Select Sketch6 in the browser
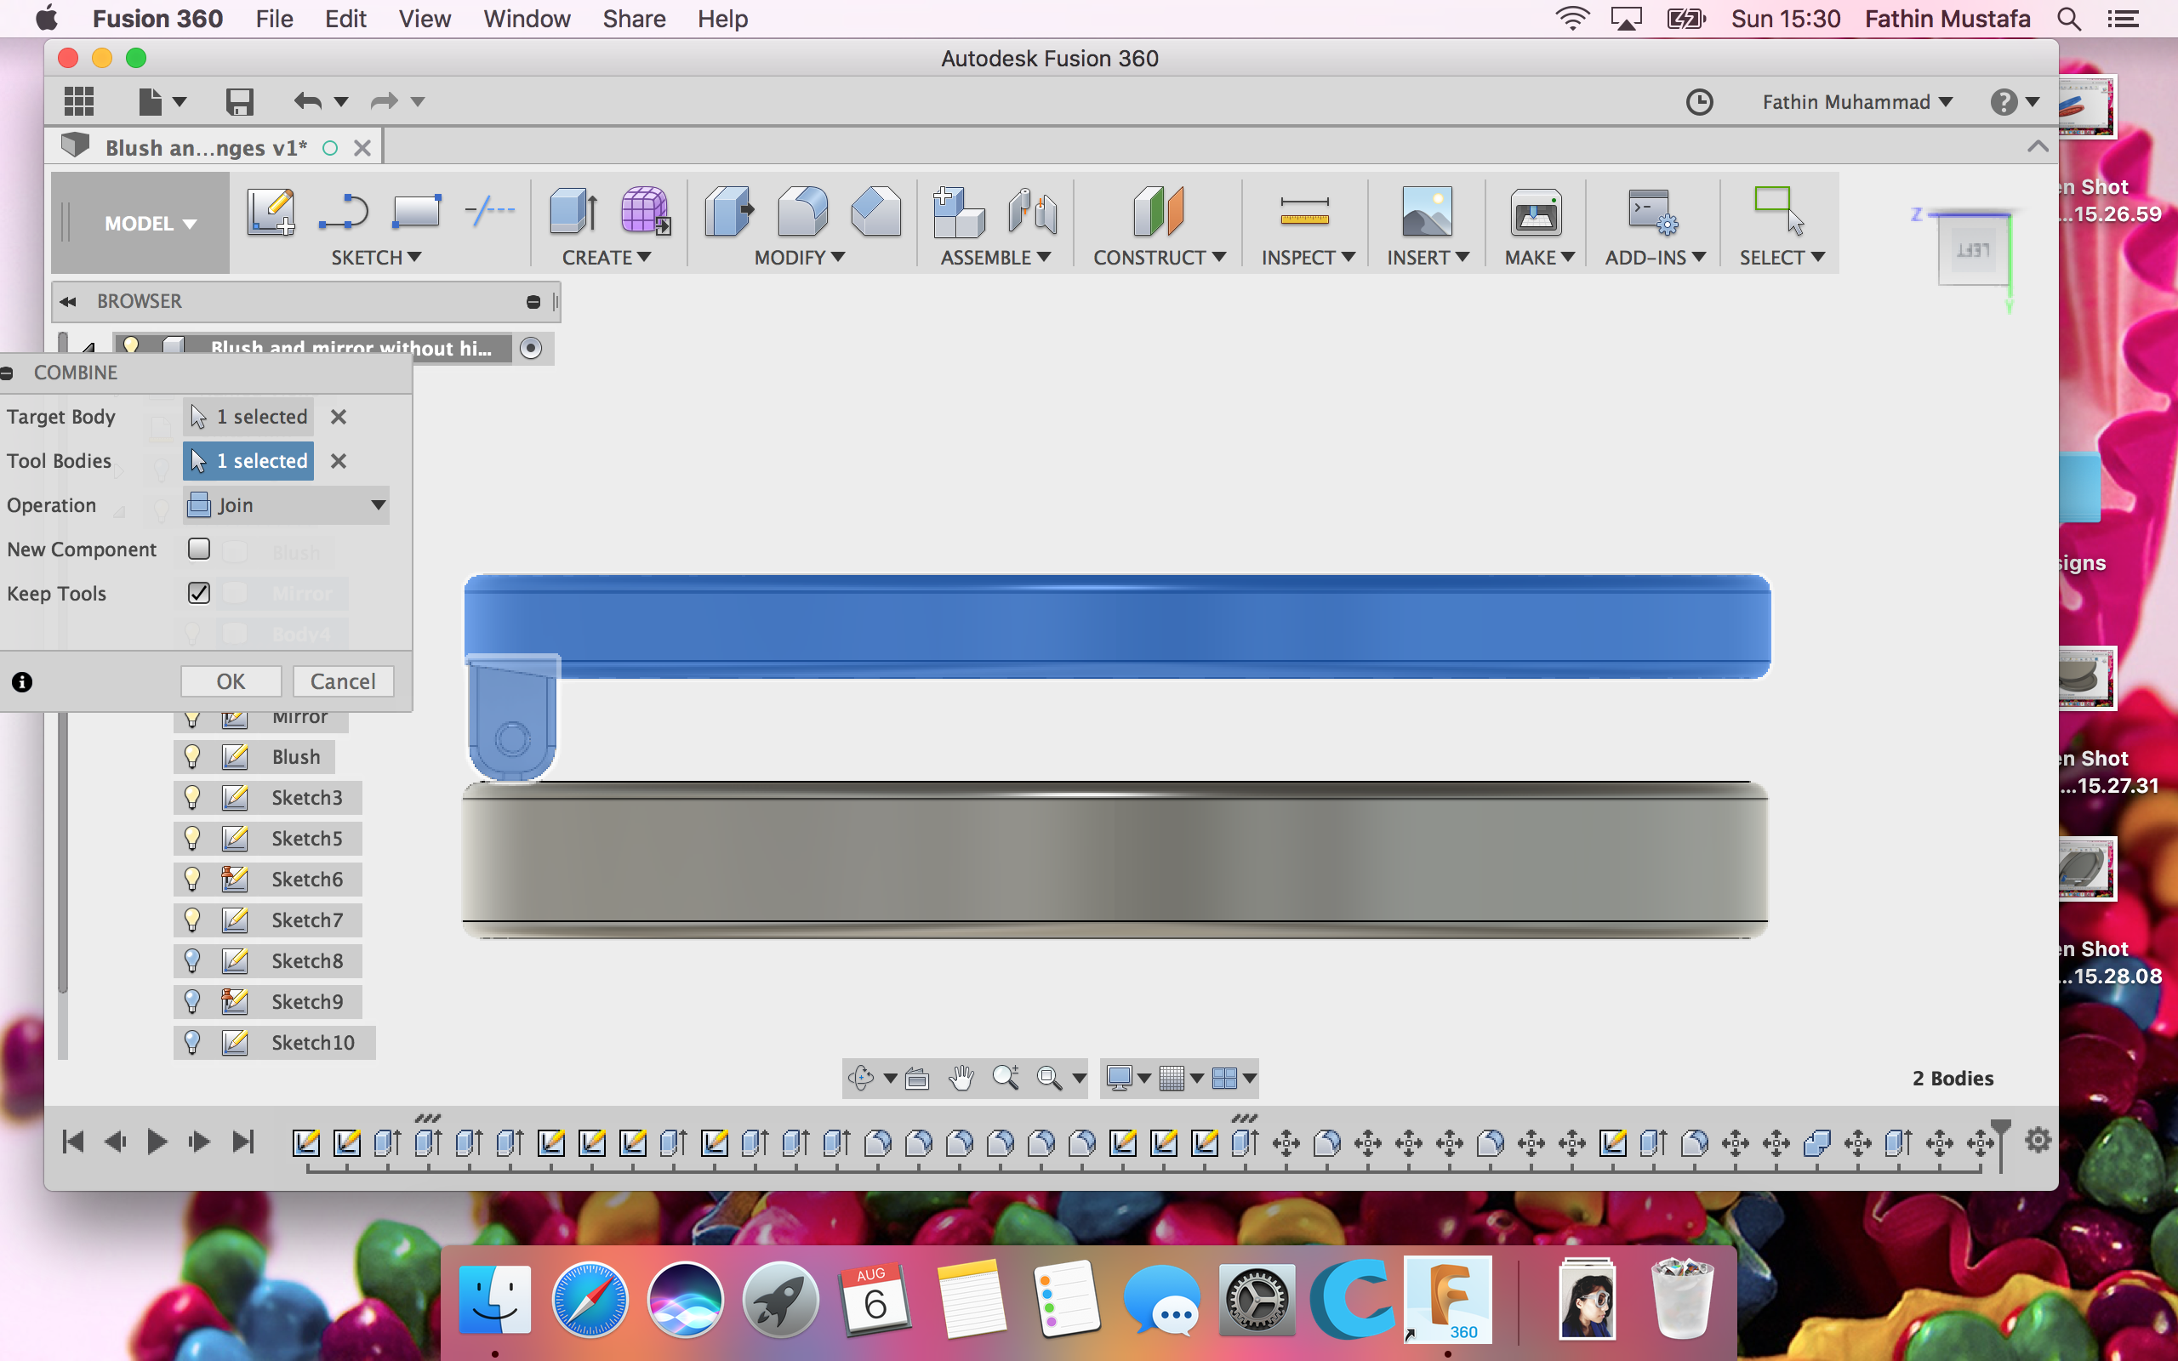2178x1361 pixels. point(307,879)
